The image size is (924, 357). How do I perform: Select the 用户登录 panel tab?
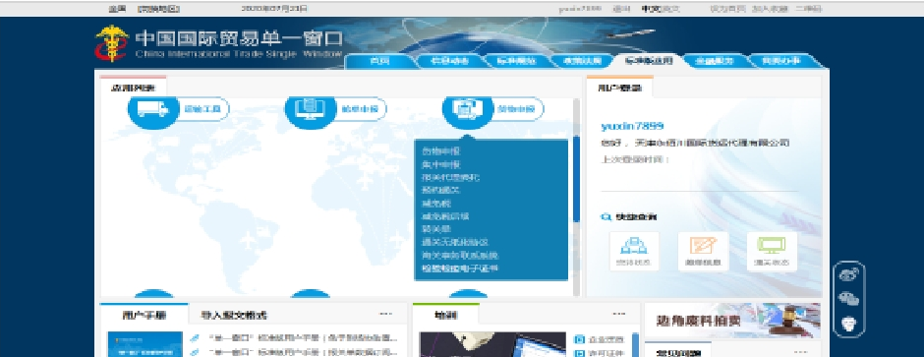(620, 88)
